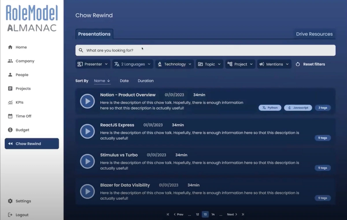Click the People person icon
The height and width of the screenshot is (220, 347).
pyautogui.click(x=10, y=75)
